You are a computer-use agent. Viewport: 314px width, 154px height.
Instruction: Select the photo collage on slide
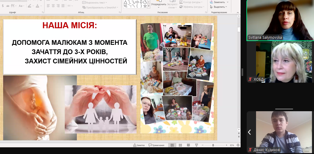(177, 78)
